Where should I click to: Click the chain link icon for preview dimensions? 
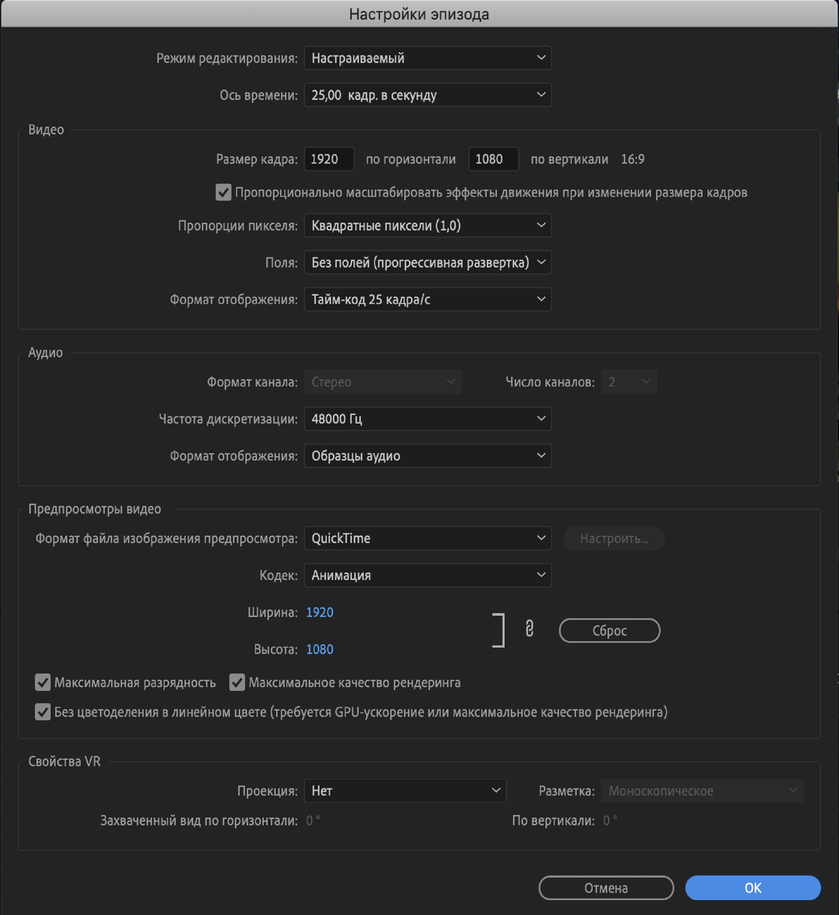(x=529, y=629)
